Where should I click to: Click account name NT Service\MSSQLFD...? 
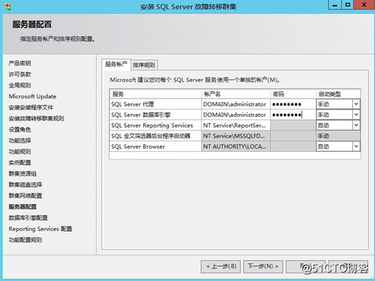coord(236,136)
